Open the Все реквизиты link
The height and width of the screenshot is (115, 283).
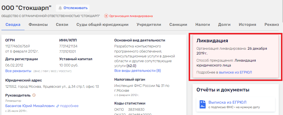point(18,71)
